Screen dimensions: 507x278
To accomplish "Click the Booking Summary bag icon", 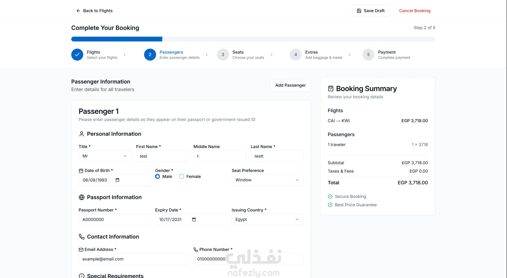I will (331, 89).
